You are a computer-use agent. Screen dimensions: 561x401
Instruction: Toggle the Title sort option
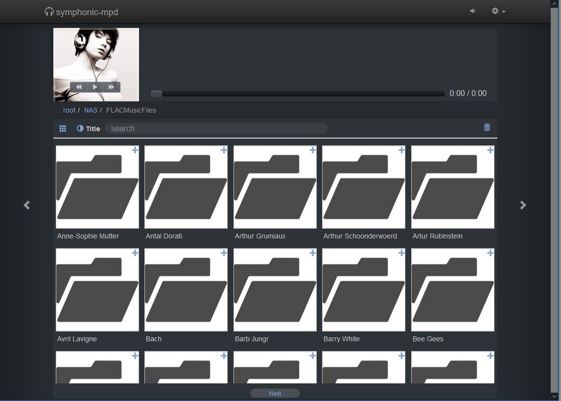tap(89, 128)
